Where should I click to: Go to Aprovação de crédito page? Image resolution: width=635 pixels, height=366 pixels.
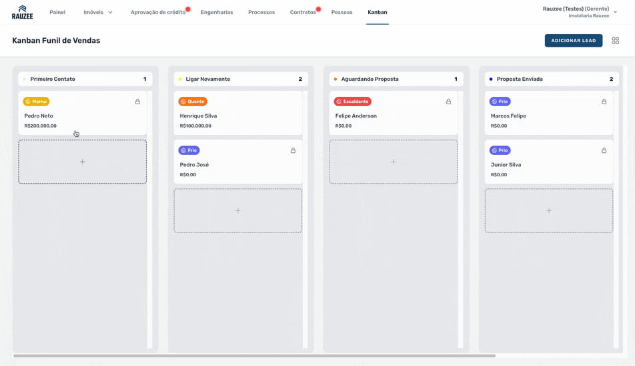(x=158, y=12)
